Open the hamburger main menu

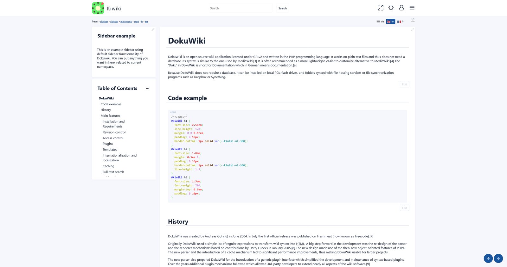(x=412, y=8)
